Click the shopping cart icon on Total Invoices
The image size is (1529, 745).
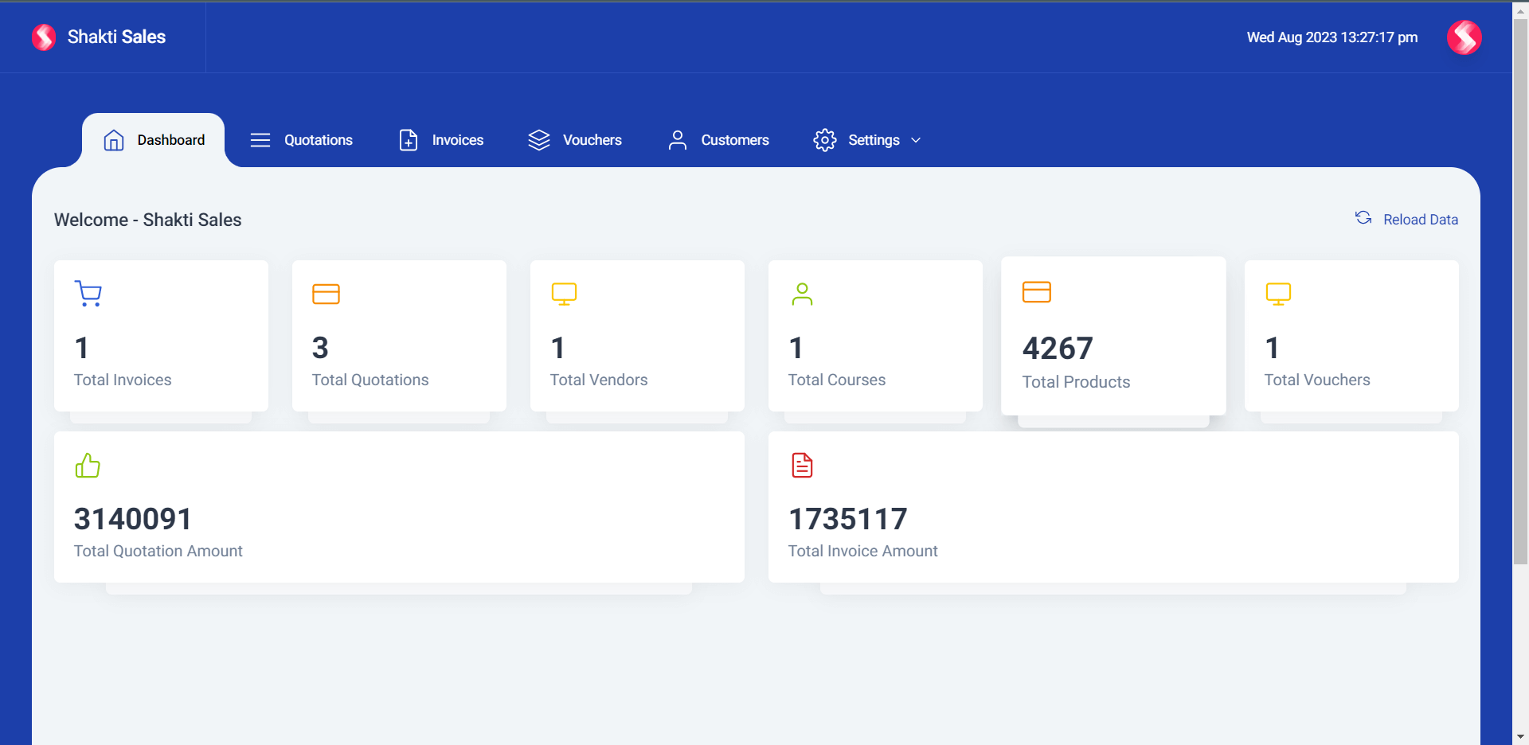point(88,293)
